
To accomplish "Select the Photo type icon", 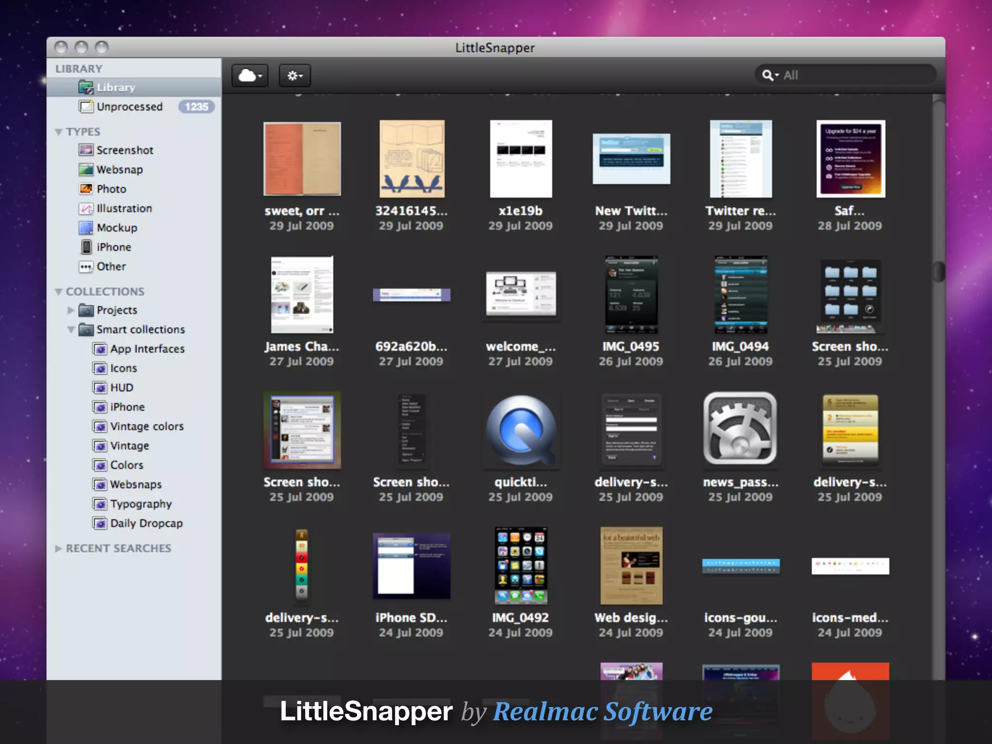I will pos(86,189).
